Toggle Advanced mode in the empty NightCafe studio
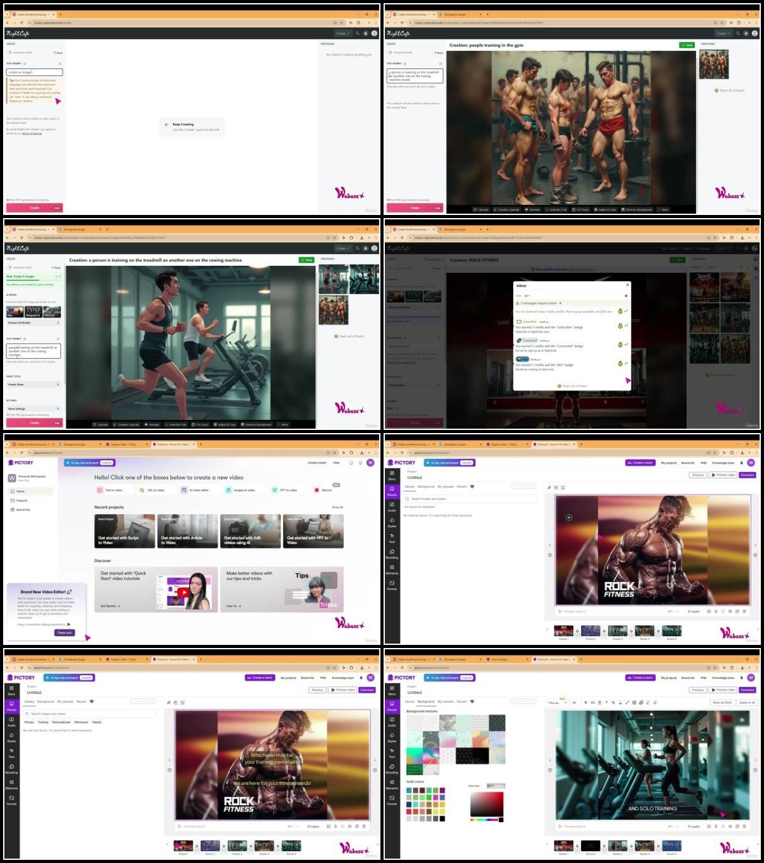Screen dimensions: 764x863 (10, 52)
